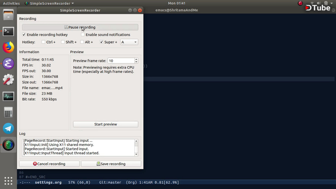Click the recording indicator in top bar
This screenshot has height=189, width=336.
point(300,3)
